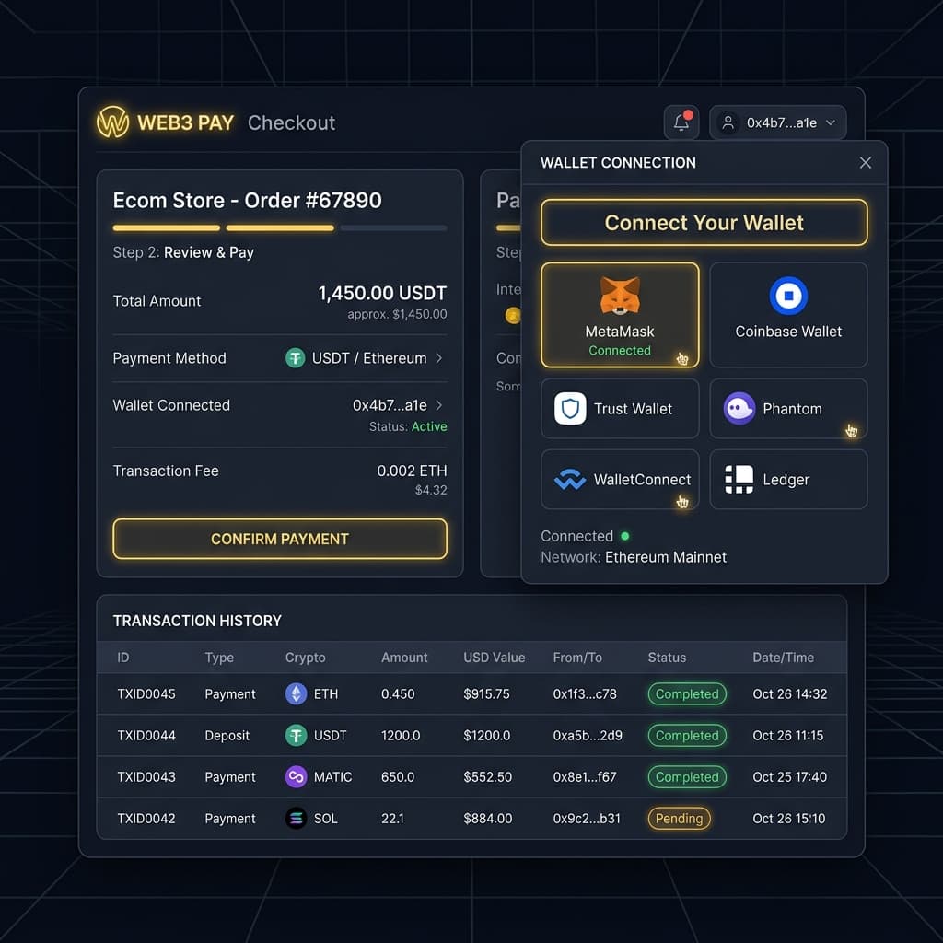Sort by the From/To column header
The height and width of the screenshot is (943, 943).
click(577, 658)
